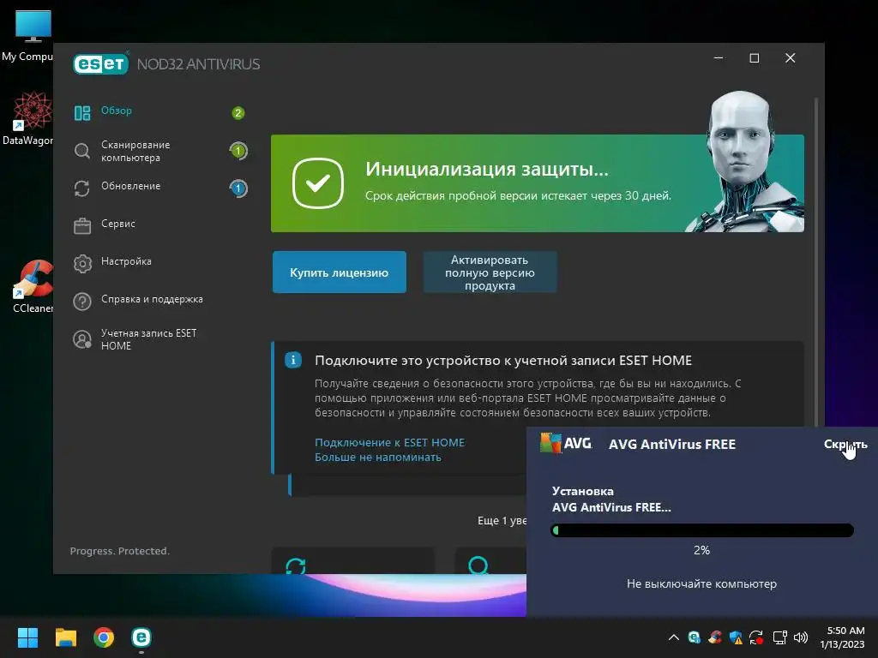Click the scan tile magnifier icon at bottom
This screenshot has height=658, width=878.
[478, 565]
